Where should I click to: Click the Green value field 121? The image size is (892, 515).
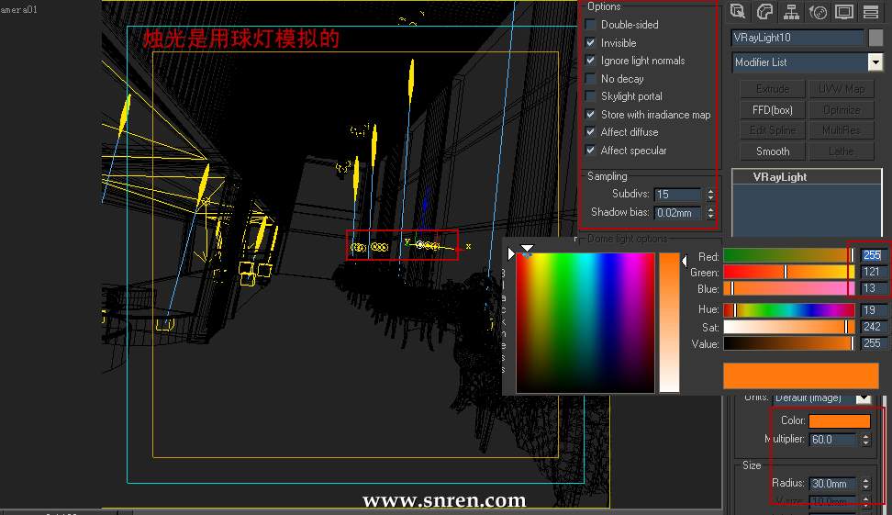pos(874,272)
